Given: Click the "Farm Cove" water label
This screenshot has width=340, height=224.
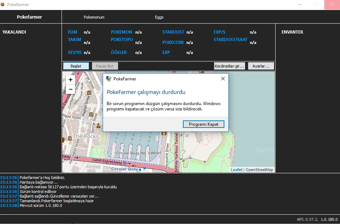Looking at the screenshot, I should [x=265, y=150].
